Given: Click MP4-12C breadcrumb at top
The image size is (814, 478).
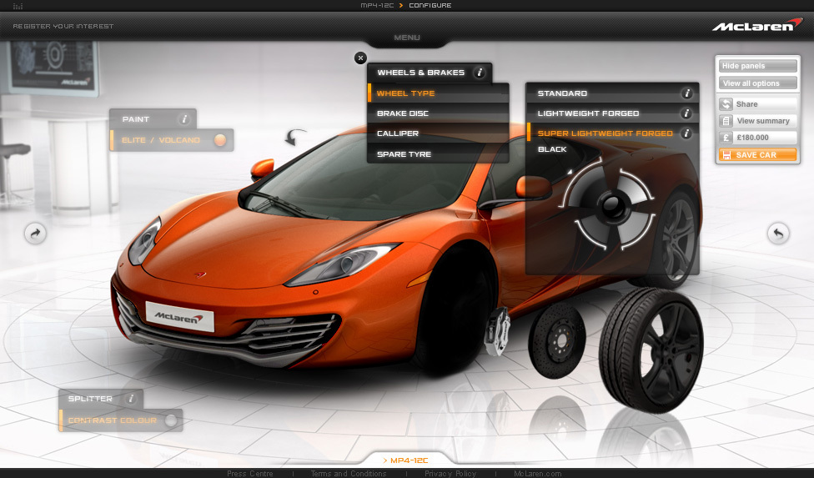Looking at the screenshot, I should (378, 5).
